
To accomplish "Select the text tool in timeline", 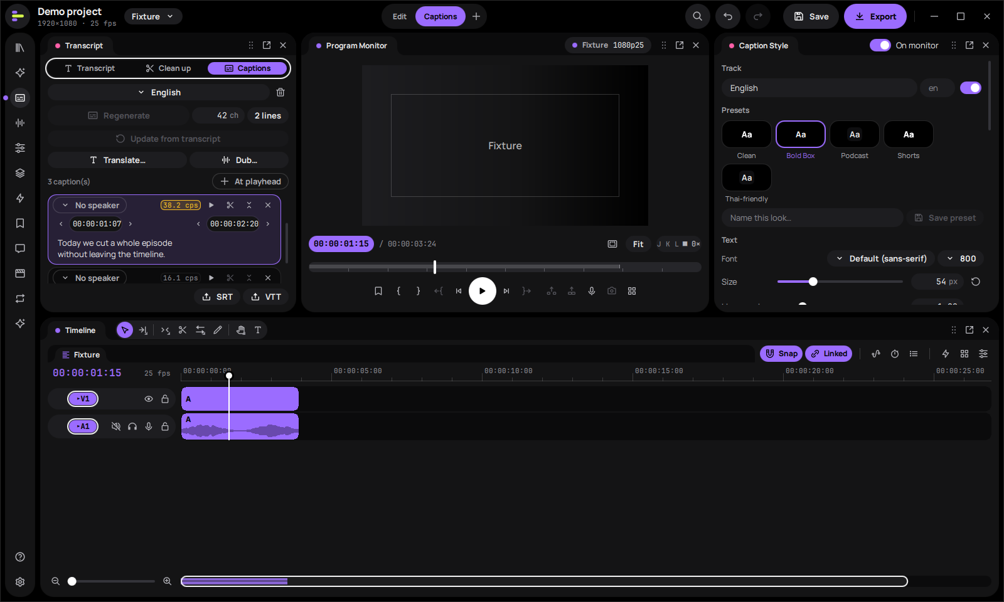I will pos(258,330).
